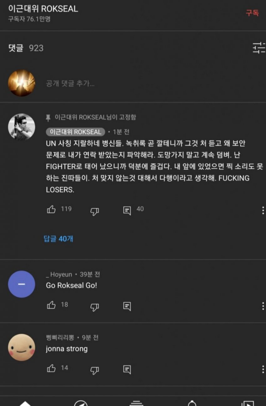Open replies icon on pinned comment
Image resolution: width=266 pixels, height=406 pixels.
tap(127, 211)
